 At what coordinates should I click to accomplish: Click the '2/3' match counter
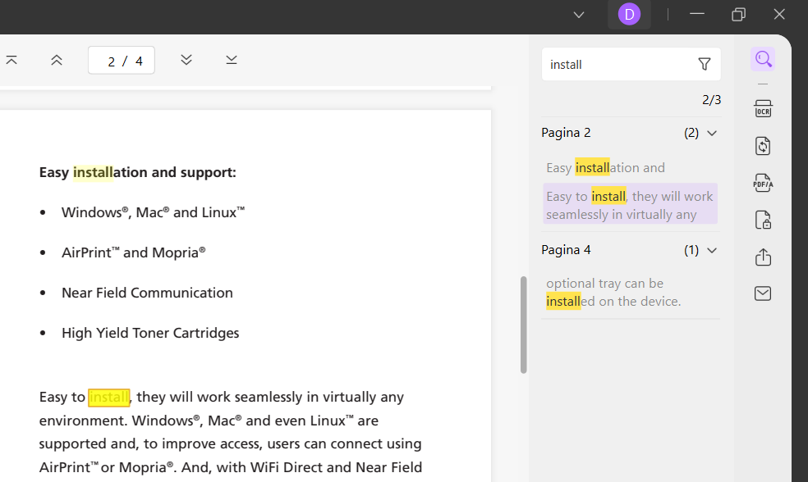[711, 100]
